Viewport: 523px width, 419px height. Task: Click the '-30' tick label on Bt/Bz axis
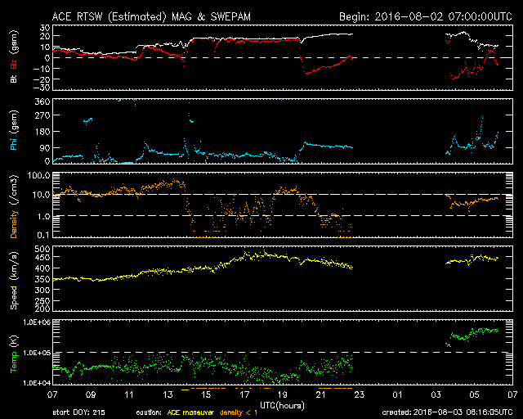[x=42, y=88]
